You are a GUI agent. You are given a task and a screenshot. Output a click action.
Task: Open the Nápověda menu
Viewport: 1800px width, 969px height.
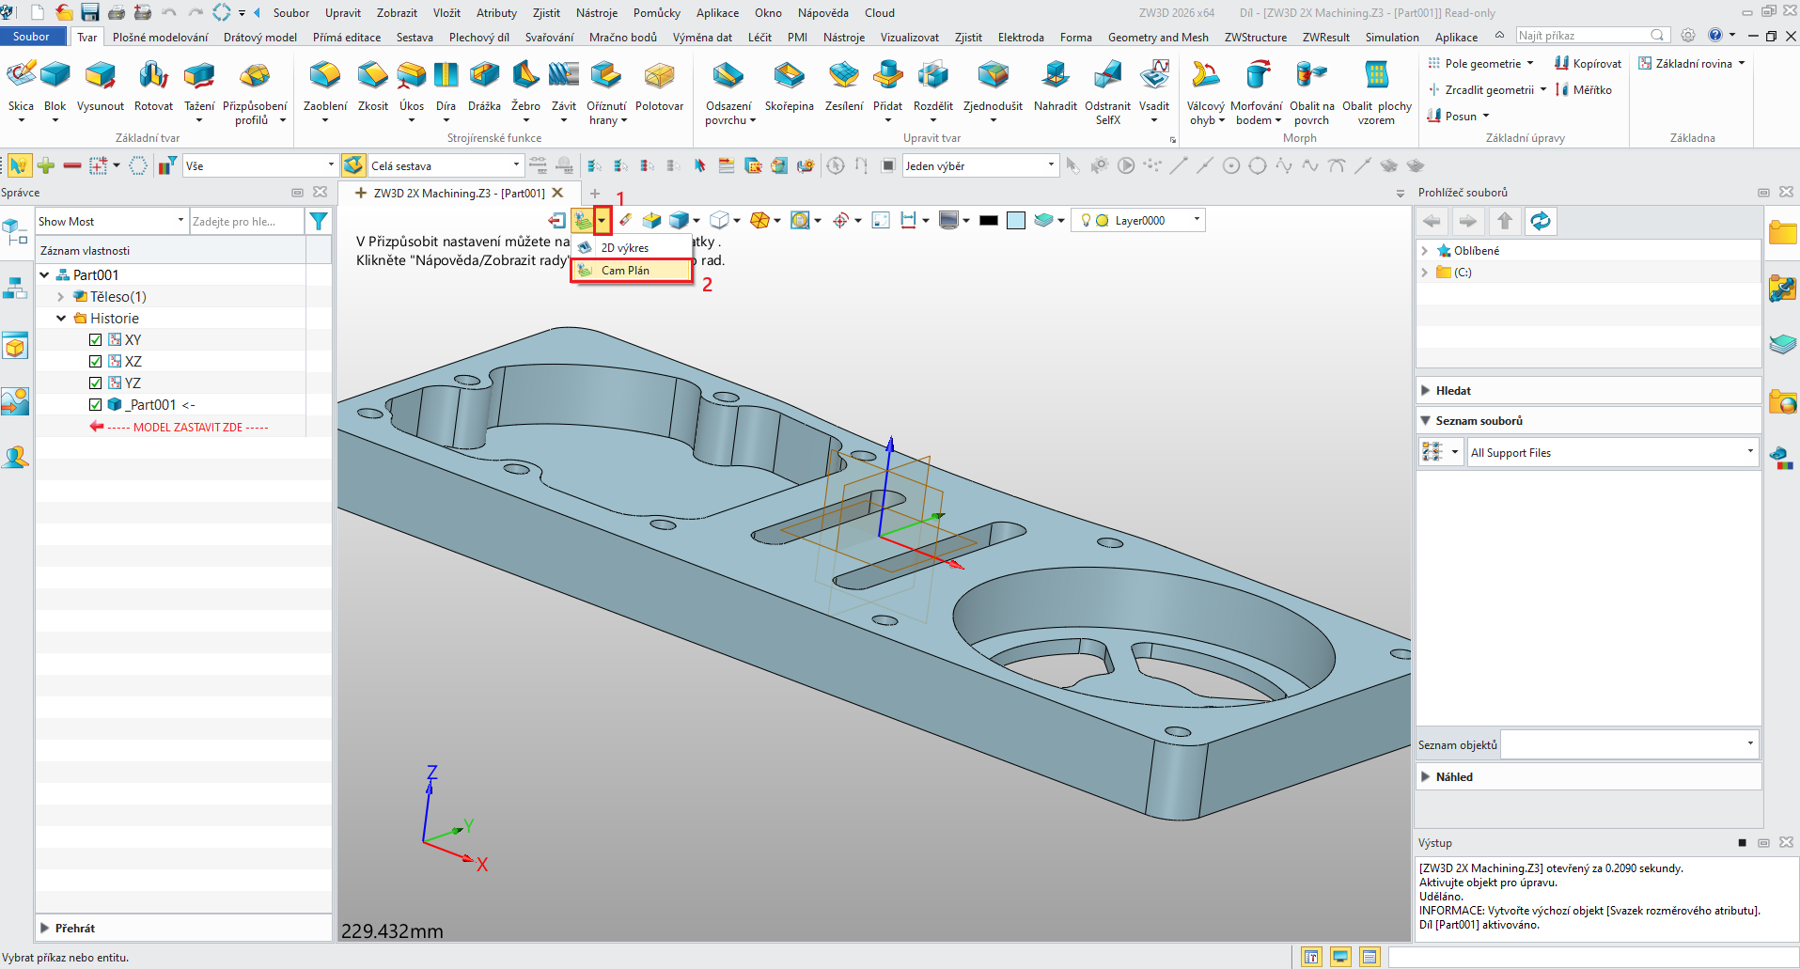tap(822, 12)
